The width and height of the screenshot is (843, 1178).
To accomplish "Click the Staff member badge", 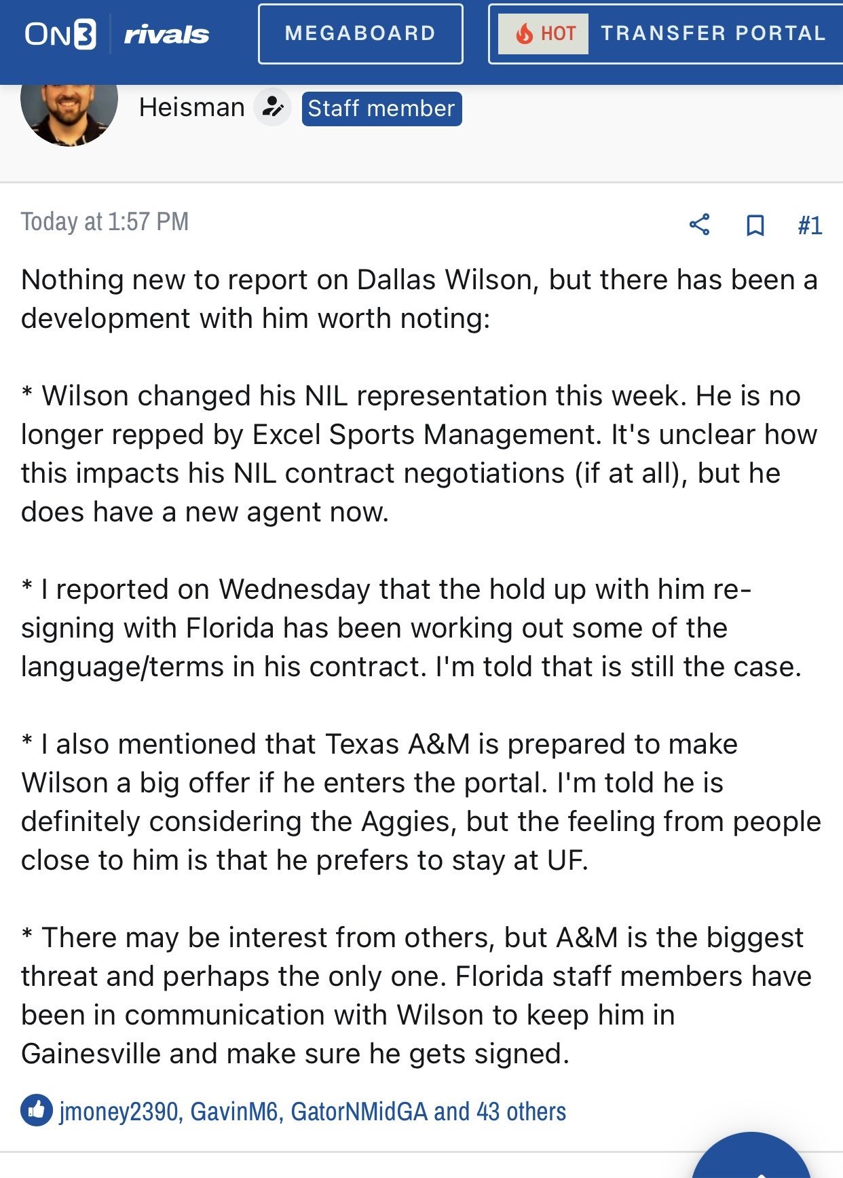I will 381,109.
